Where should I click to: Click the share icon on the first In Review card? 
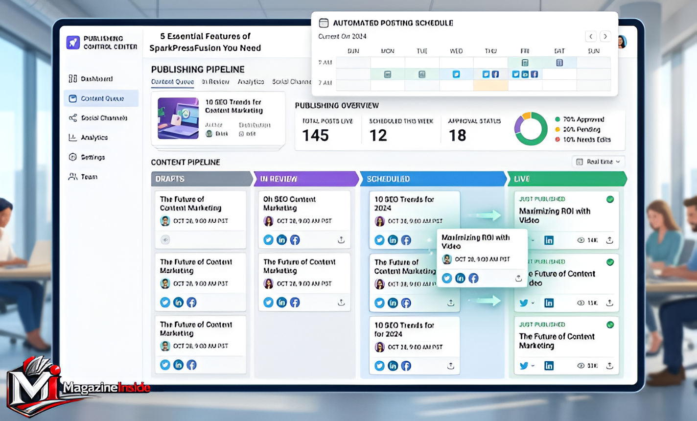pyautogui.click(x=341, y=240)
